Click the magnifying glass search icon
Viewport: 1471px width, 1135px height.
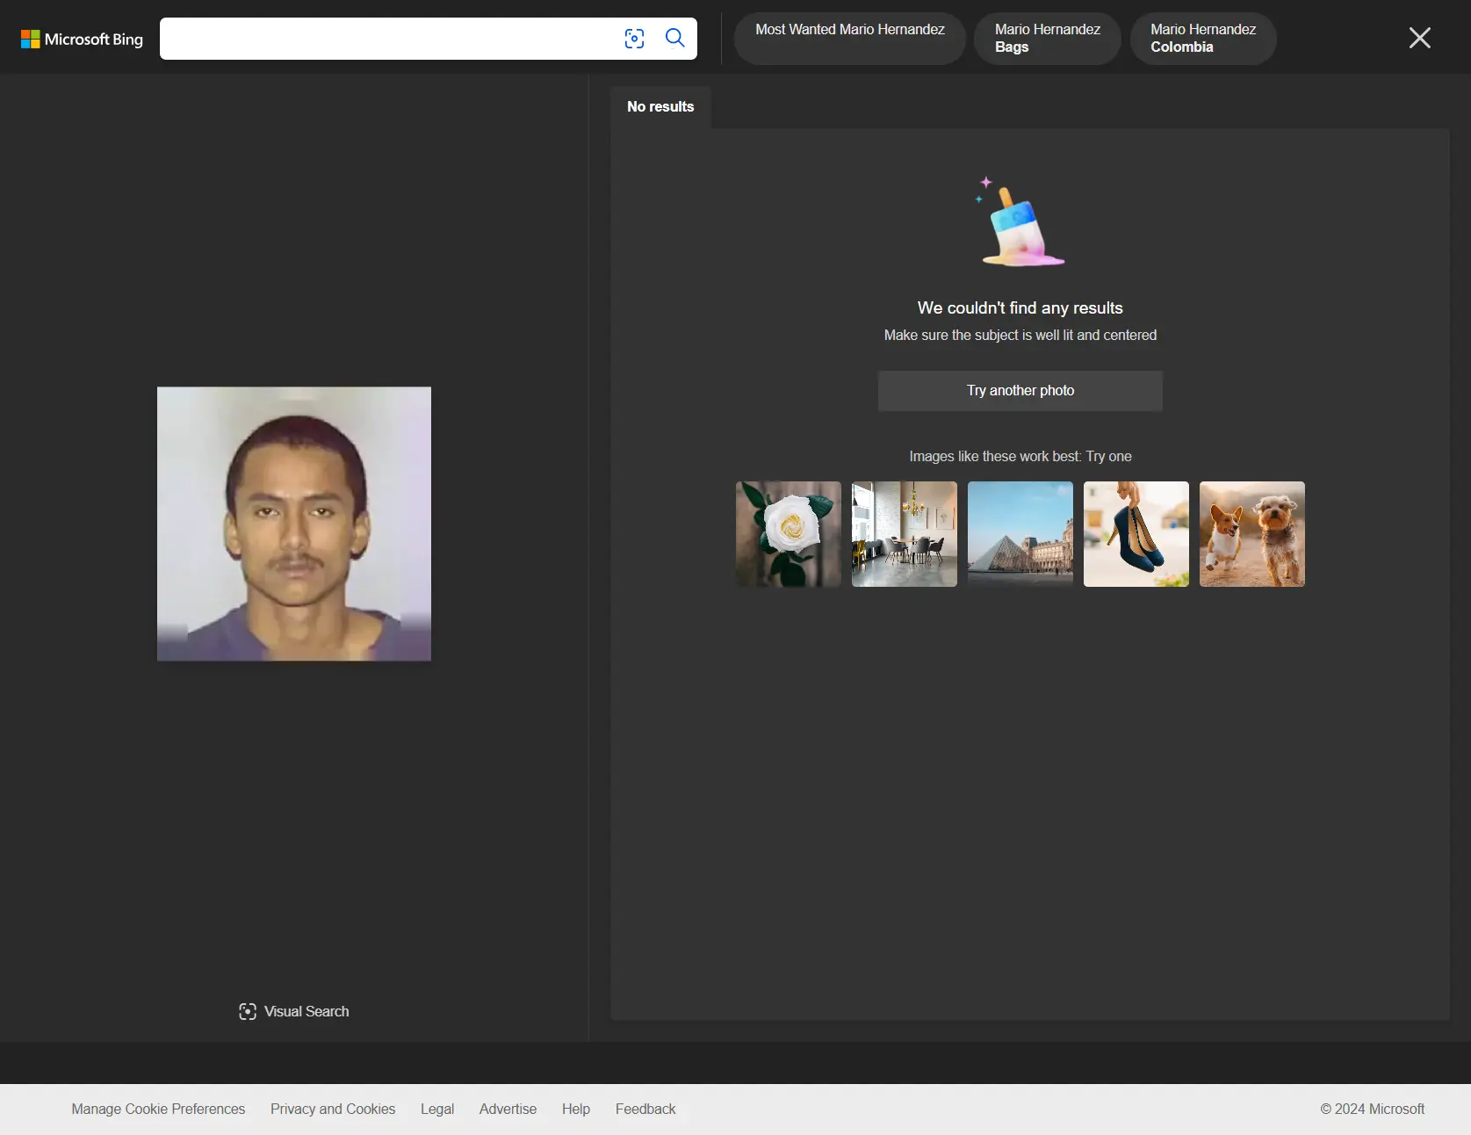674,38
